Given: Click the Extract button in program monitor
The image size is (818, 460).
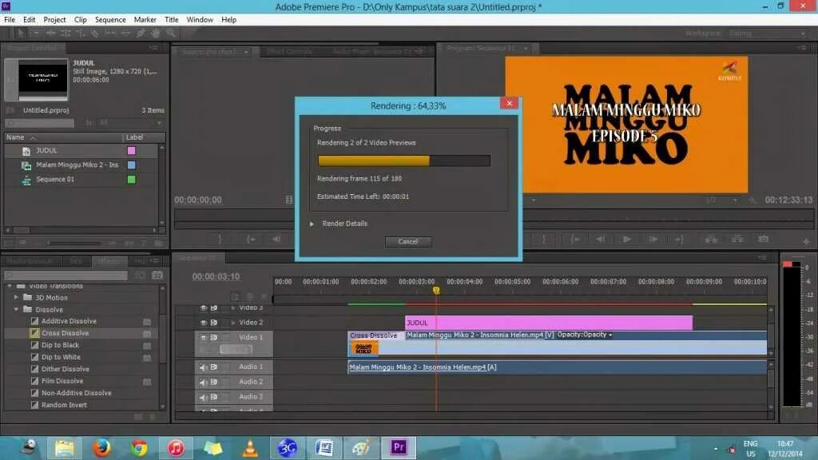Looking at the screenshot, I should [737, 240].
